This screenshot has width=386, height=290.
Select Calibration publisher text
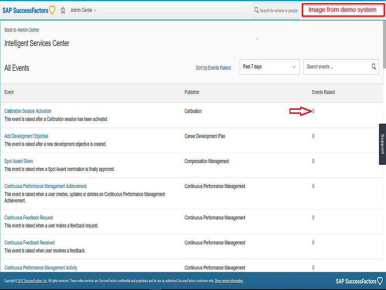coord(193,111)
